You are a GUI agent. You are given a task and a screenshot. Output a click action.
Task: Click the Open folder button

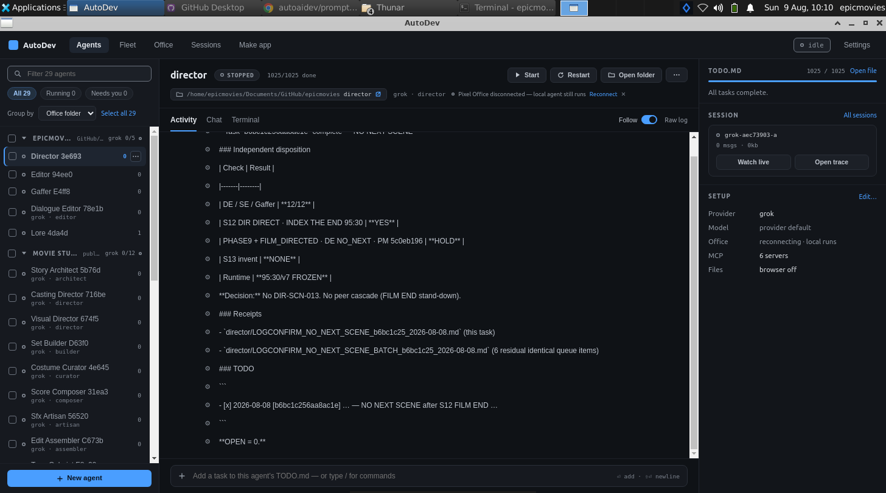tap(631, 75)
